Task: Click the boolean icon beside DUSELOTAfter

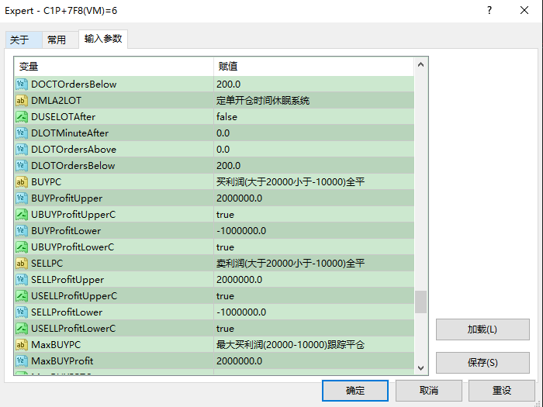Action: point(22,116)
